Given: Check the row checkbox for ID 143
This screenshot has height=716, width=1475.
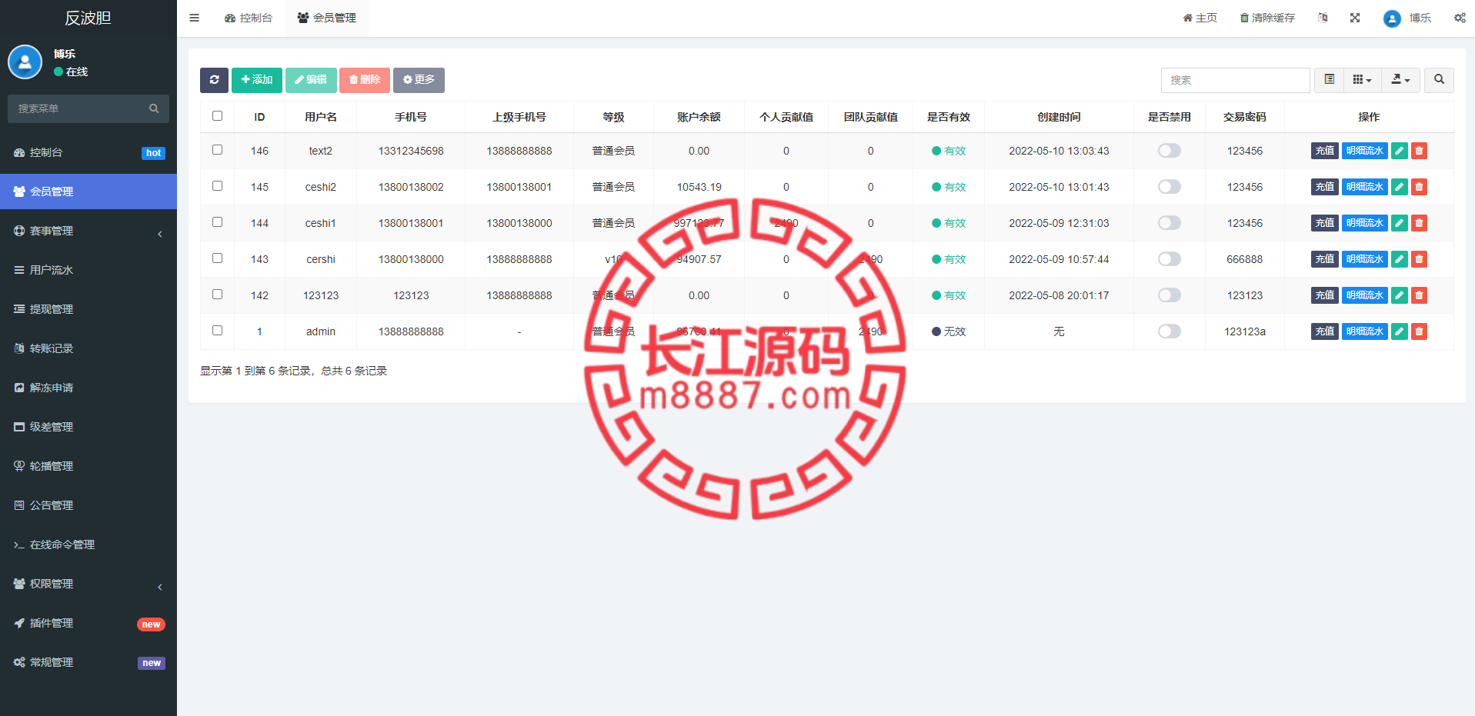Looking at the screenshot, I should point(218,258).
